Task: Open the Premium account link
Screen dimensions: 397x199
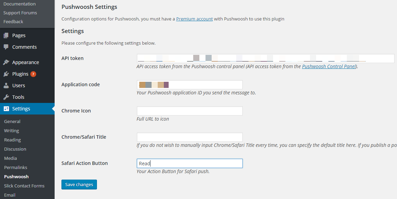Action: point(195,19)
